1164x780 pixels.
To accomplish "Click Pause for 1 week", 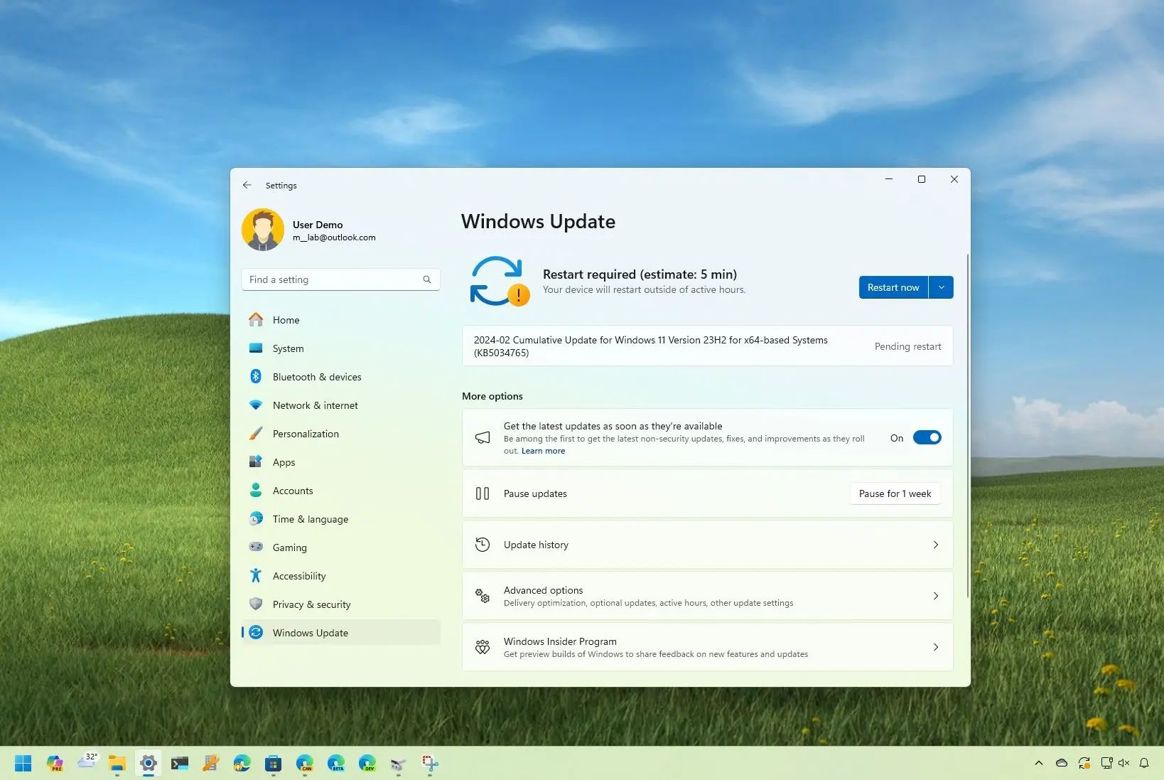I will click(x=895, y=493).
